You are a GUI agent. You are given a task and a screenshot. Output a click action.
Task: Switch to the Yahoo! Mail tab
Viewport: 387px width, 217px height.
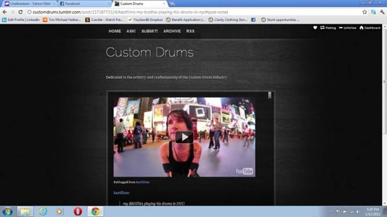(x=30, y=4)
